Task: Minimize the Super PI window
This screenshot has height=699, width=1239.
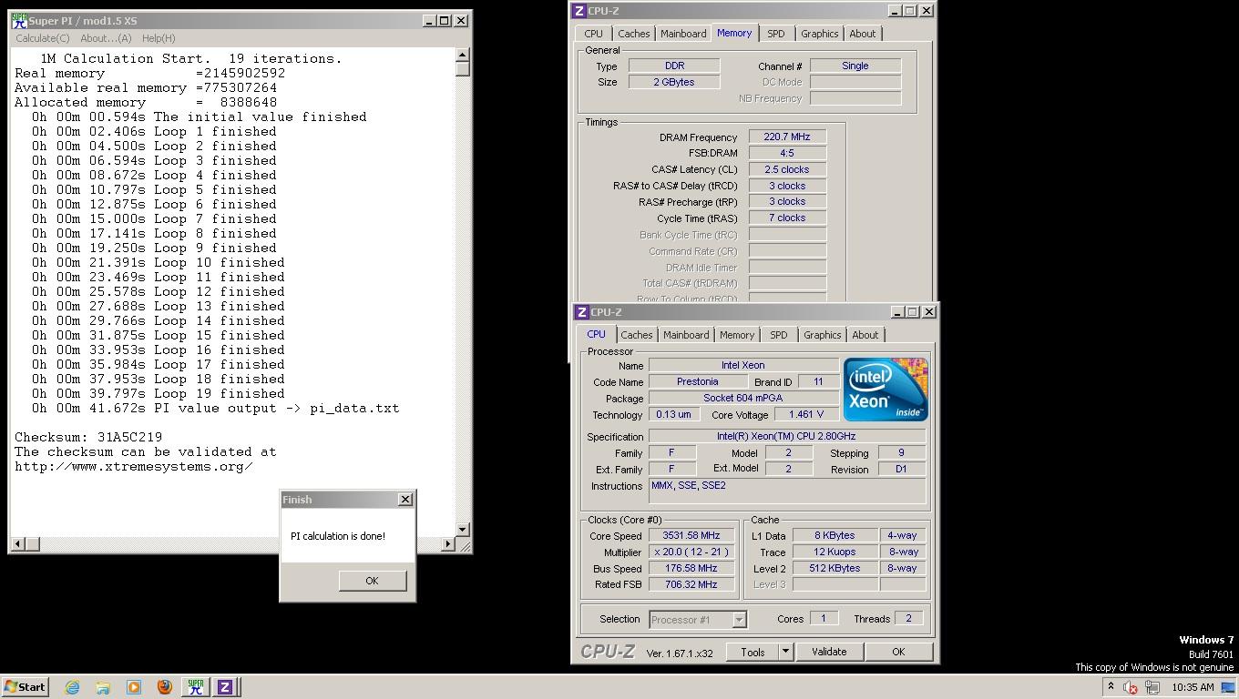Action: [x=428, y=20]
